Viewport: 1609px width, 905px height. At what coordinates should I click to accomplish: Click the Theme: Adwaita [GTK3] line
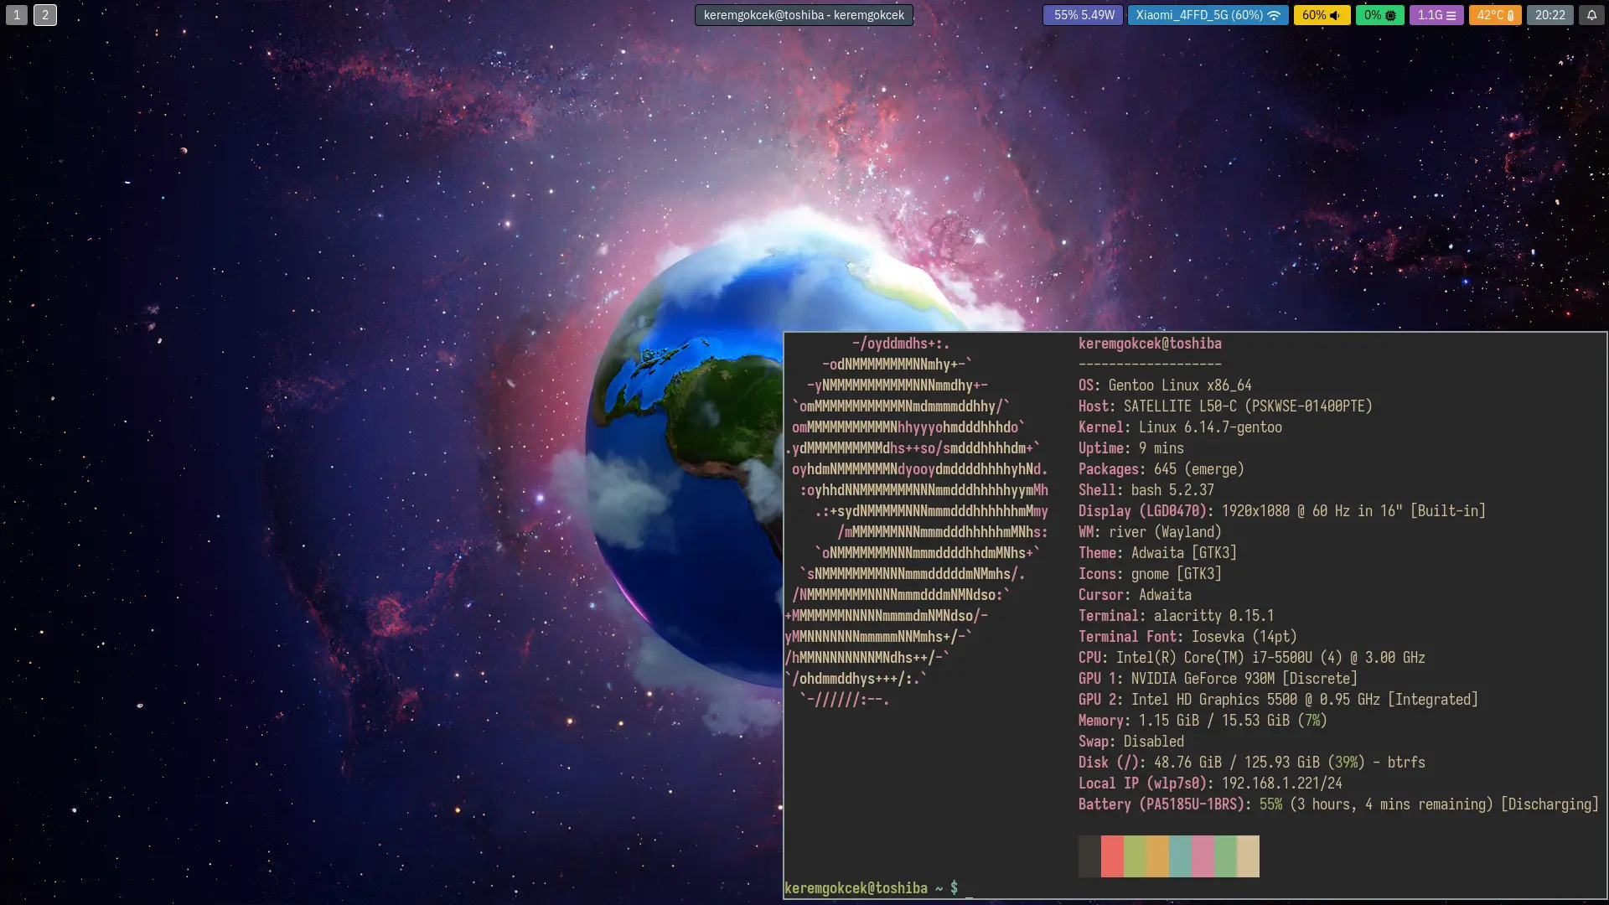[x=1157, y=553]
